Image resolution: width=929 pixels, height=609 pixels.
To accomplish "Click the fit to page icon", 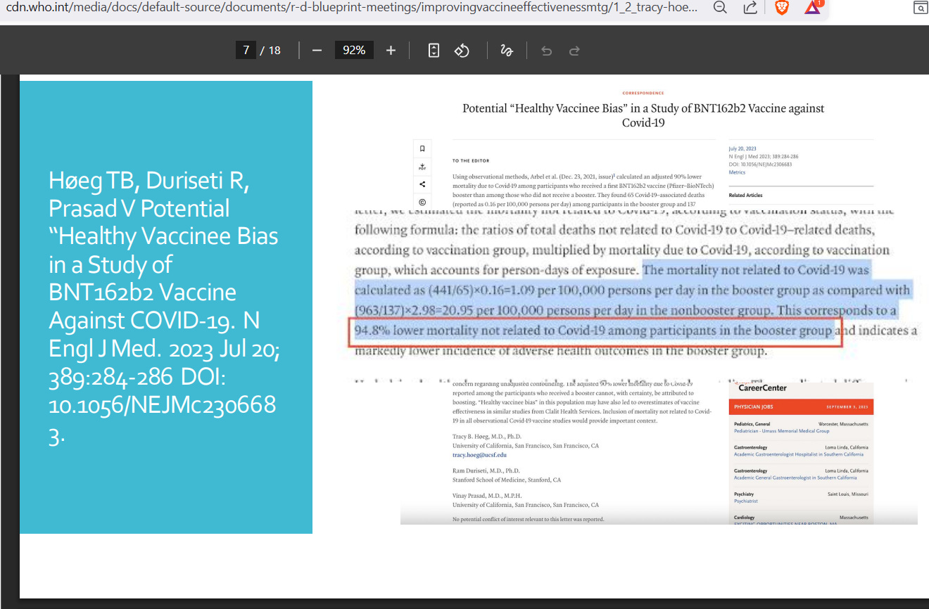I will [x=434, y=51].
